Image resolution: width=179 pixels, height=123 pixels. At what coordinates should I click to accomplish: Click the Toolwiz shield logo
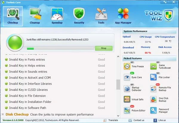pyautogui.click(x=169, y=15)
